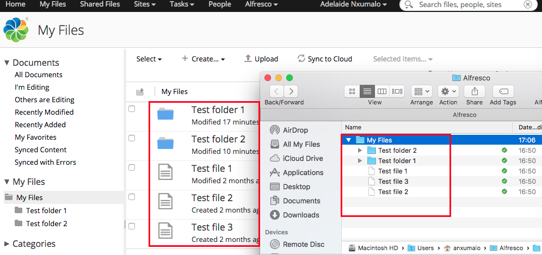This screenshot has width=542, height=255.
Task: Collapse the Documents section in sidebar
Action: tap(7, 63)
